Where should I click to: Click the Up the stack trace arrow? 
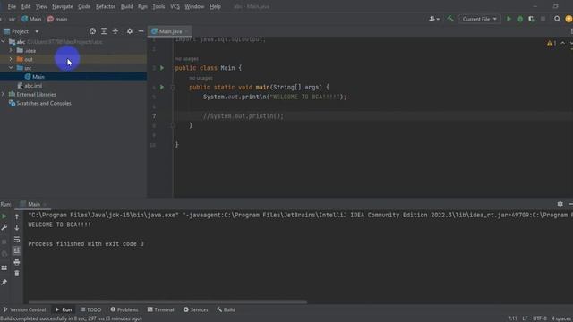17,216
